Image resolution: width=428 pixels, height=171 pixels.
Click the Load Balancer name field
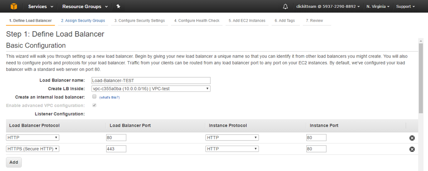point(151,80)
